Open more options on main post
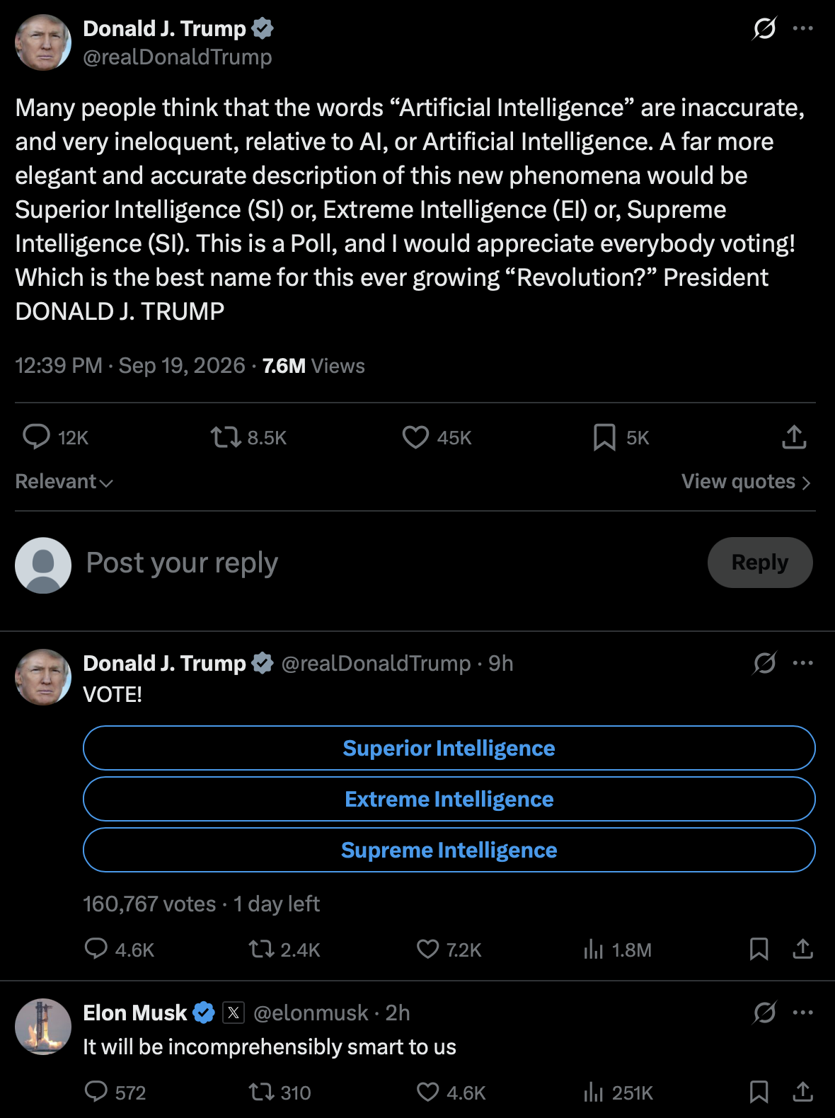This screenshot has height=1118, width=835. (x=802, y=28)
